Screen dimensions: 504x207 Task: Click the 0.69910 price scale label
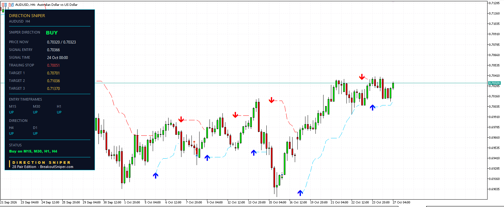point(495,117)
